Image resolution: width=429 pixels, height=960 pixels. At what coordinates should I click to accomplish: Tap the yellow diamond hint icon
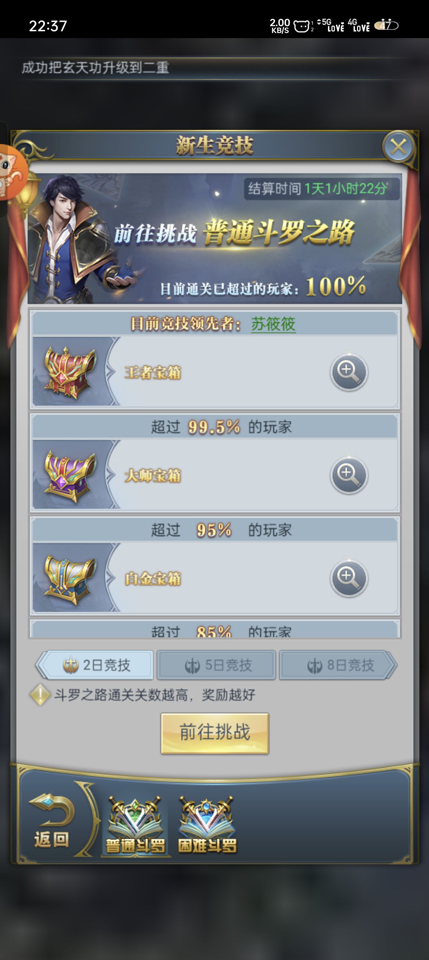[40, 695]
